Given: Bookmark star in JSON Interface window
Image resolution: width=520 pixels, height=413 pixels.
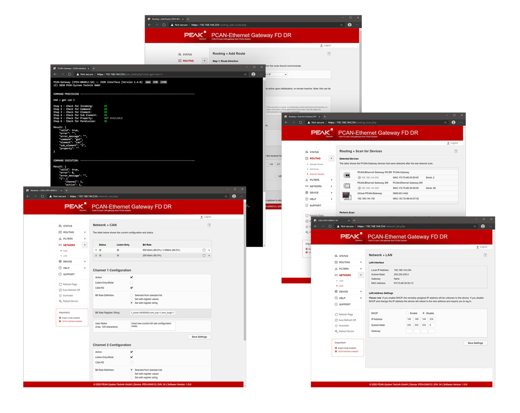Looking at the screenshot, I should pos(245,74).
